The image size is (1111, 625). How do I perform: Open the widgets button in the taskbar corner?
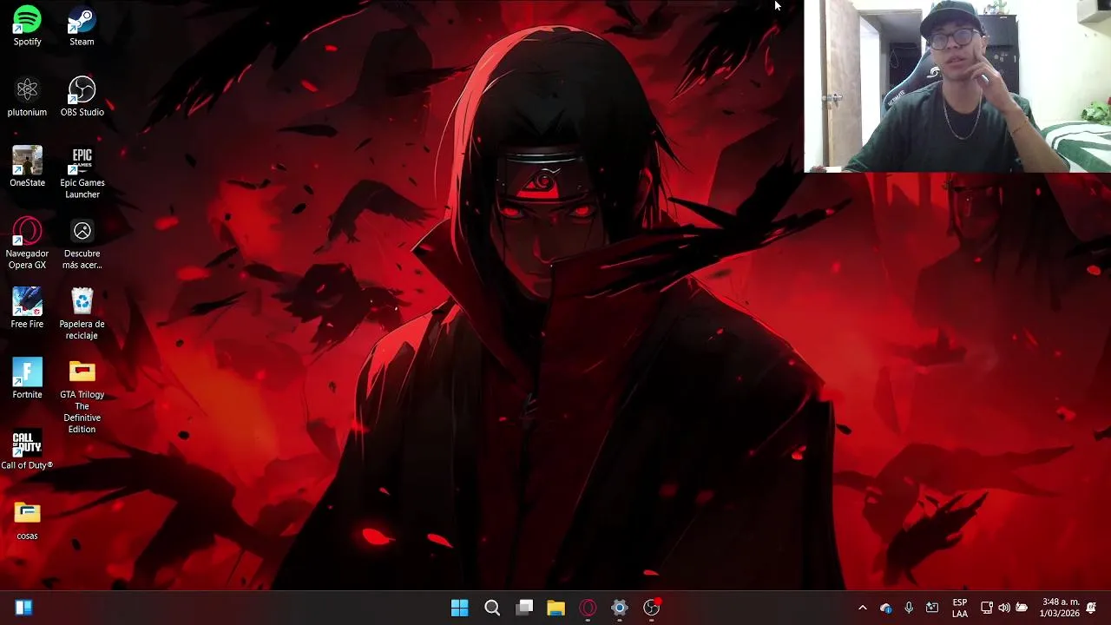23,608
